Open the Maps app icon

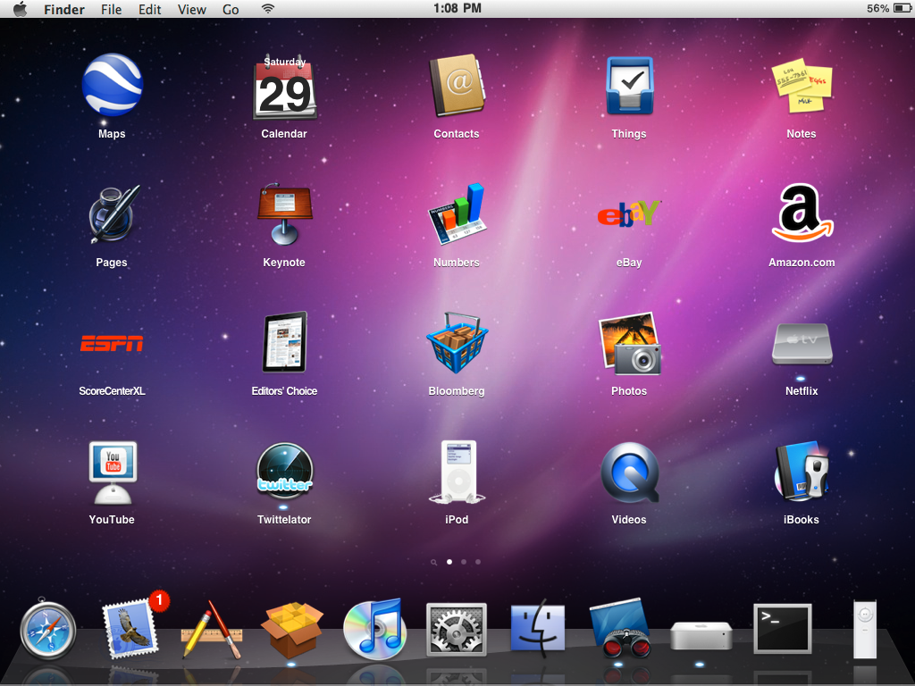click(x=112, y=85)
